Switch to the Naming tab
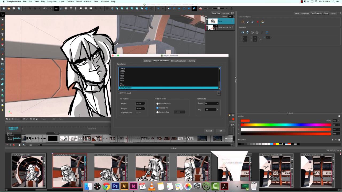Viewport: 342px width, 192px height. 192,61
